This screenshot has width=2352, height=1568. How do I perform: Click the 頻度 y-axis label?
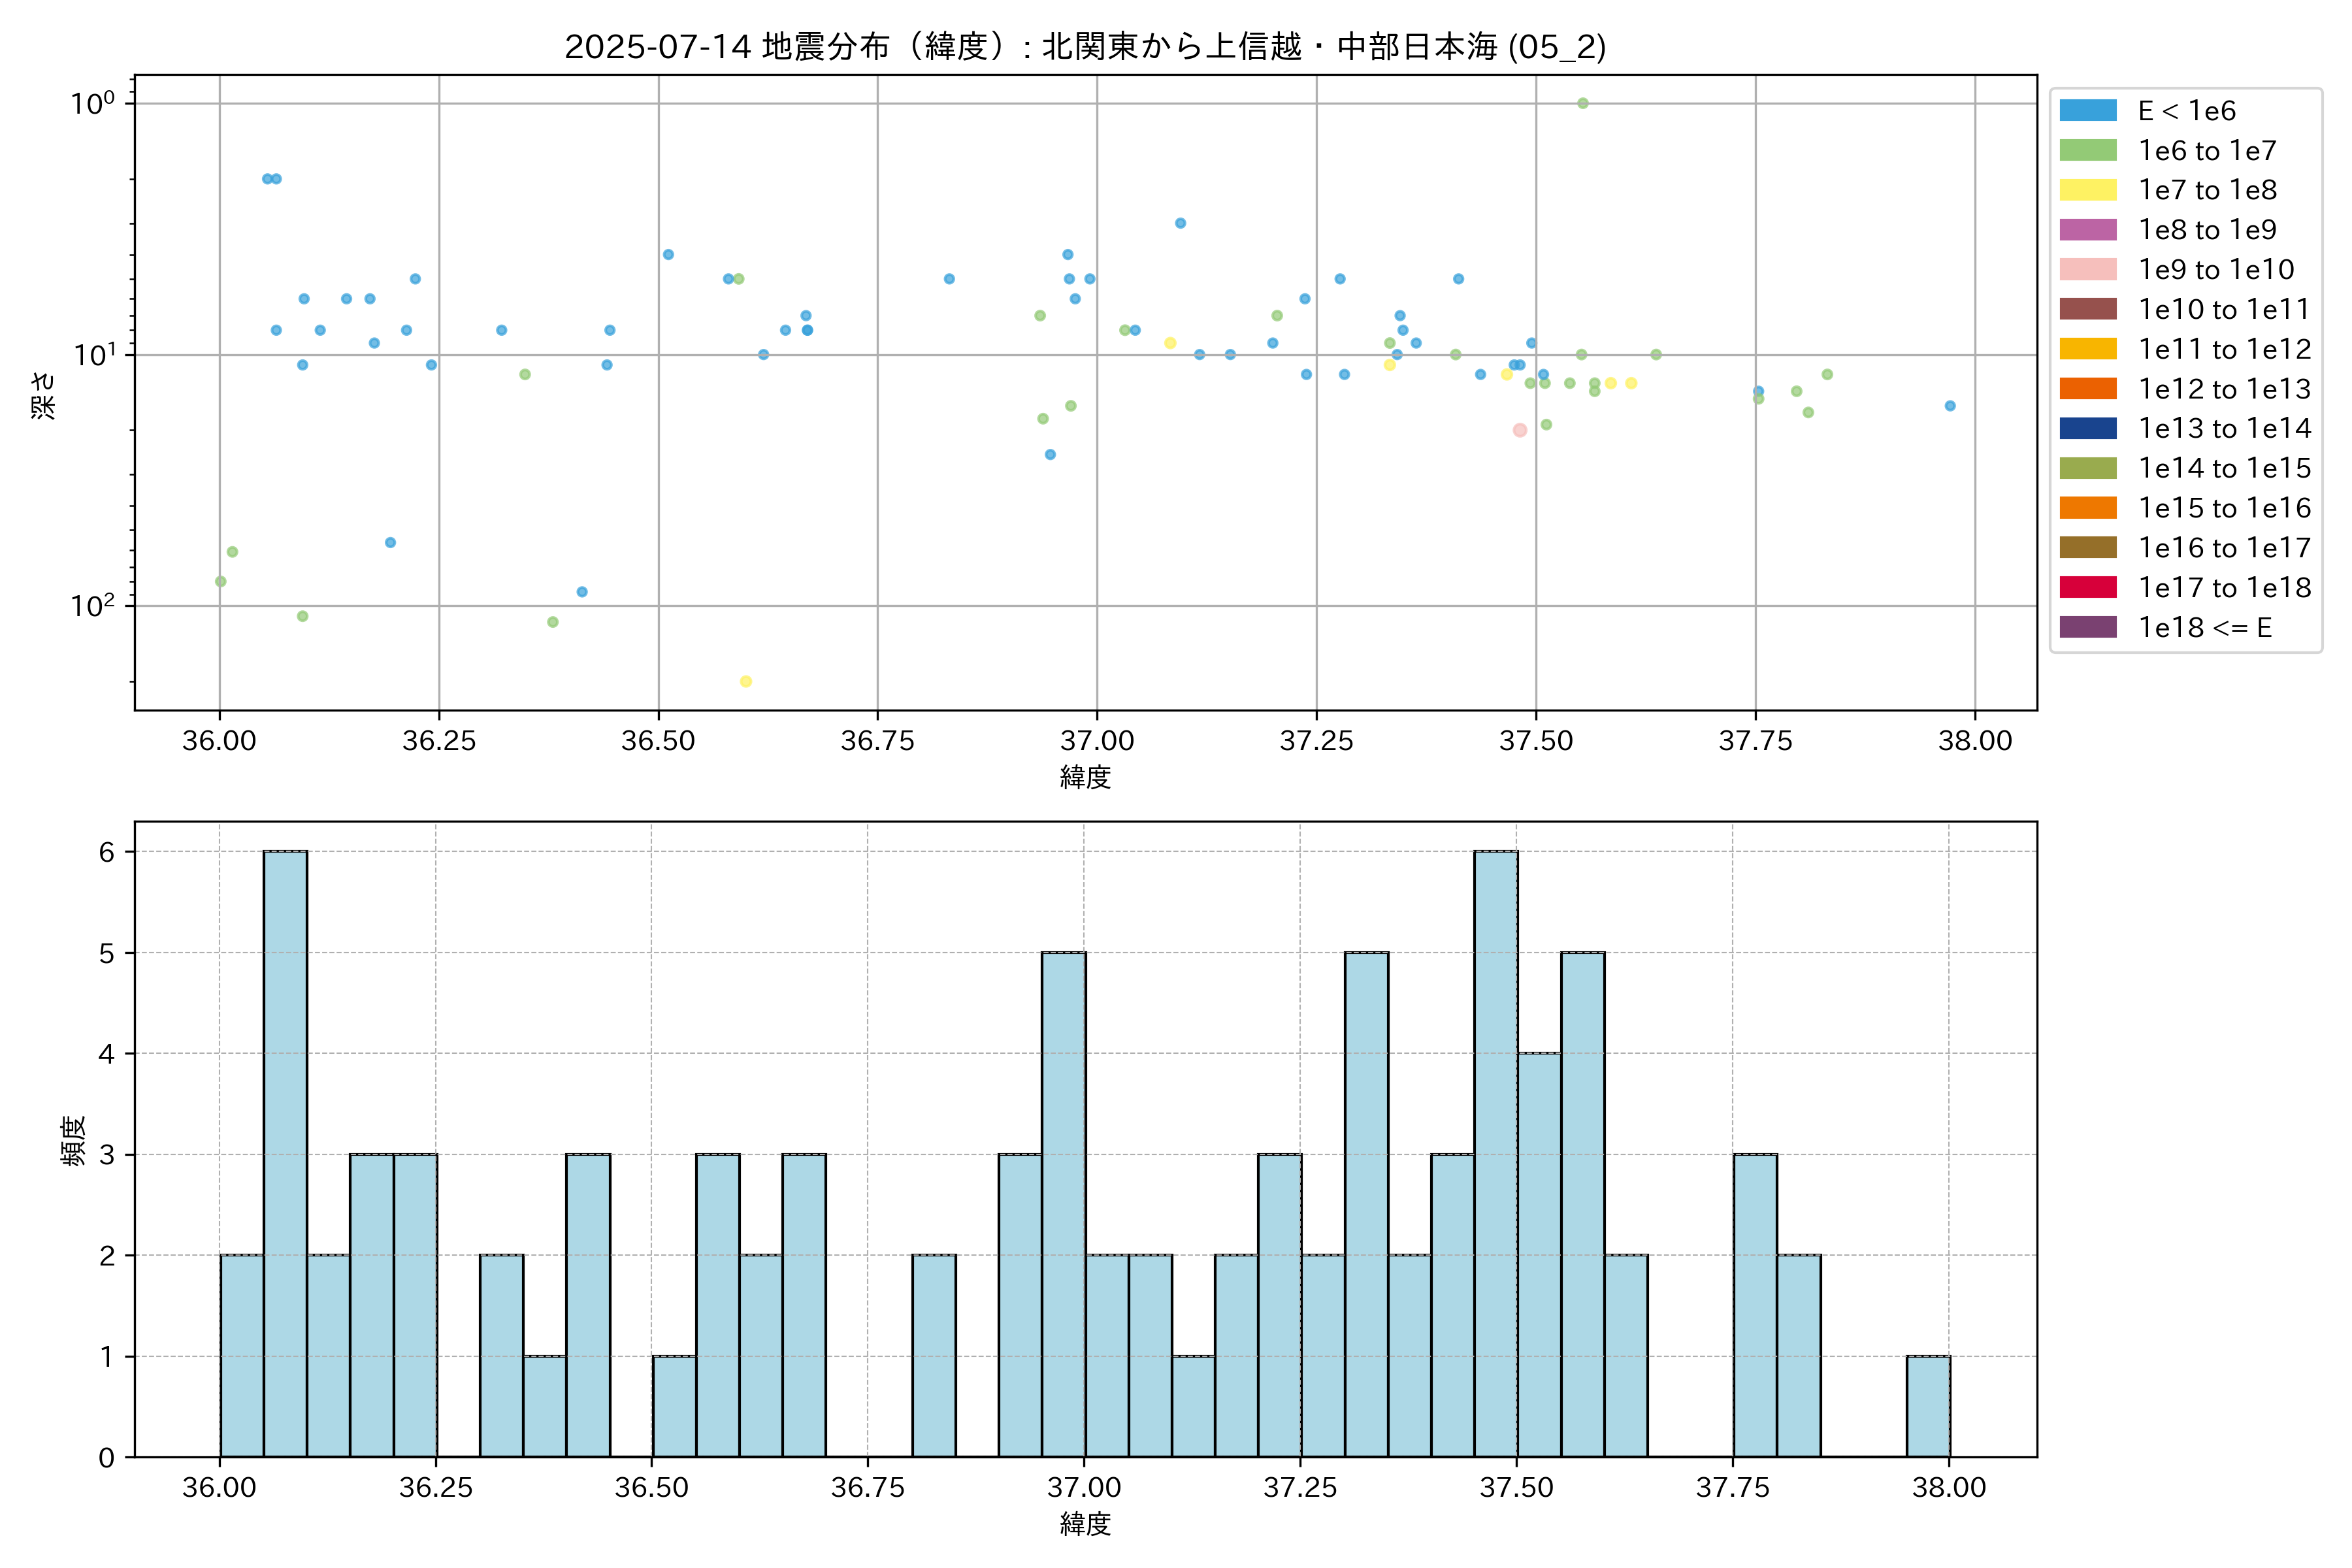pos(73,1141)
